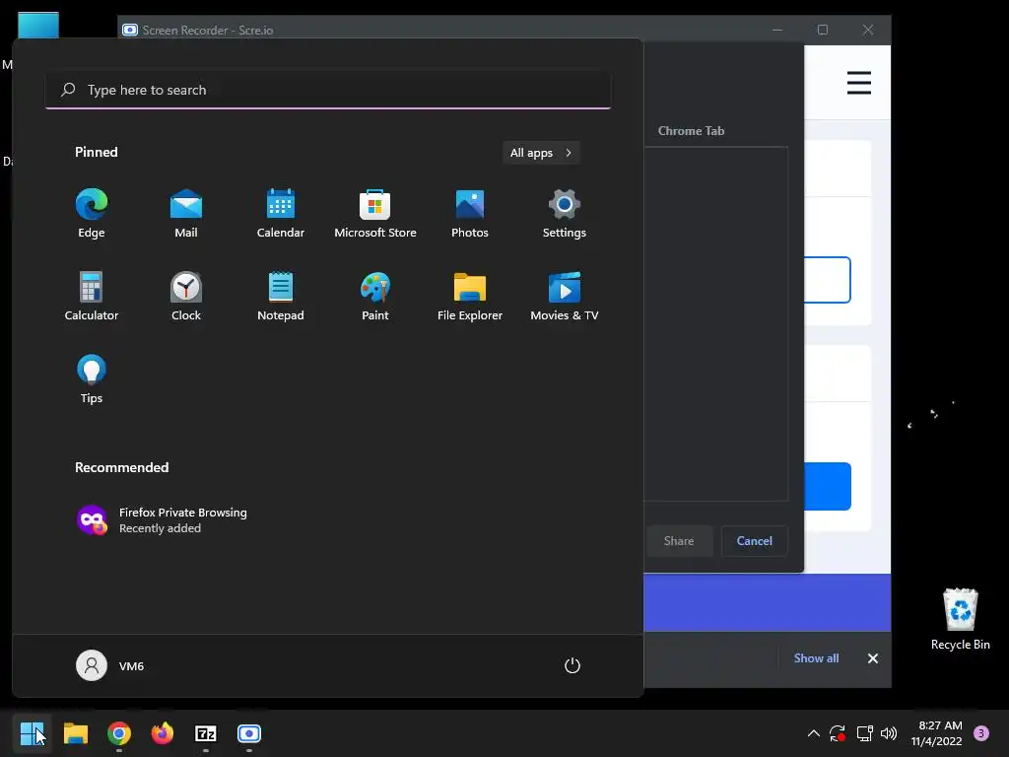This screenshot has width=1009, height=757.
Task: Switch to Screen Recorder app on taskbar
Action: pyautogui.click(x=249, y=733)
